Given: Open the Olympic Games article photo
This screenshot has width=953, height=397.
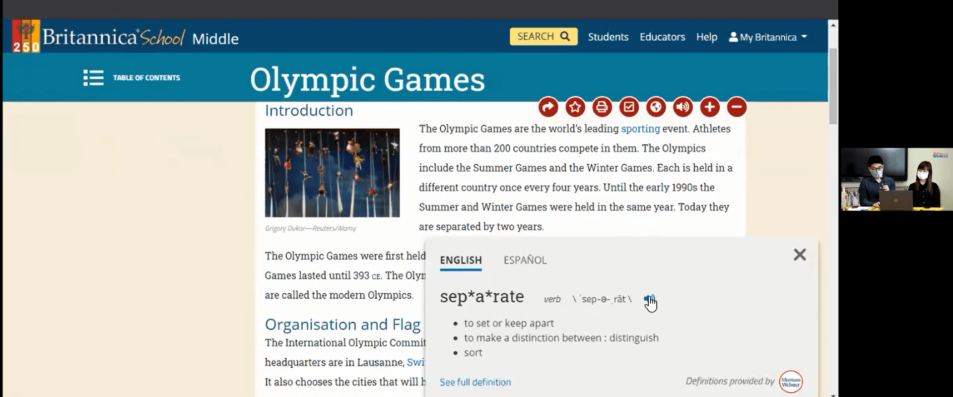Looking at the screenshot, I should 332,173.
